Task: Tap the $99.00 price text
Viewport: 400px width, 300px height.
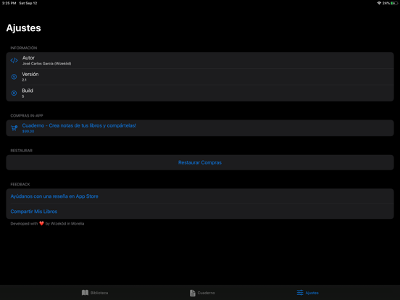Action: pos(28,131)
